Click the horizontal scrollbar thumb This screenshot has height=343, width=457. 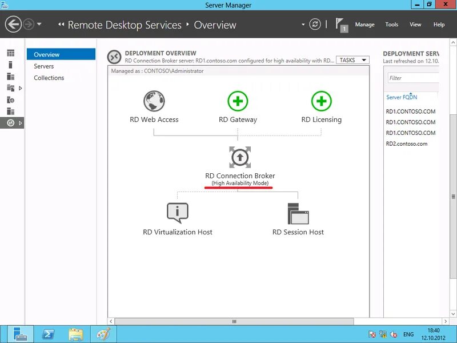tap(234, 321)
